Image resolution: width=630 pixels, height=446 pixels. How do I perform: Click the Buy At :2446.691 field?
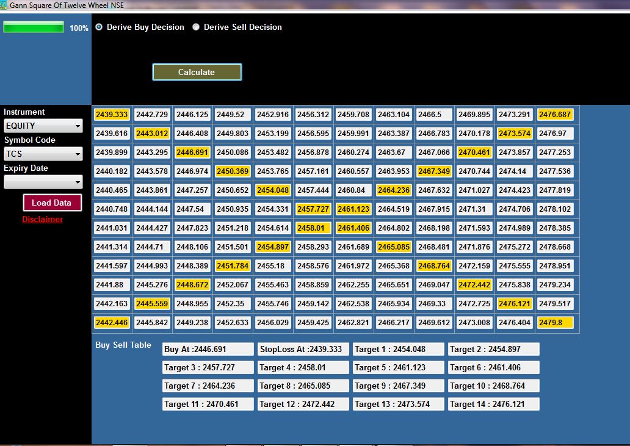click(208, 350)
